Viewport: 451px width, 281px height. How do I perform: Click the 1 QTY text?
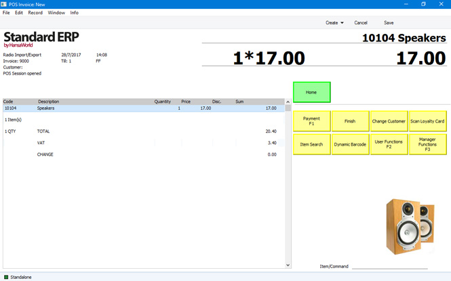[10, 131]
